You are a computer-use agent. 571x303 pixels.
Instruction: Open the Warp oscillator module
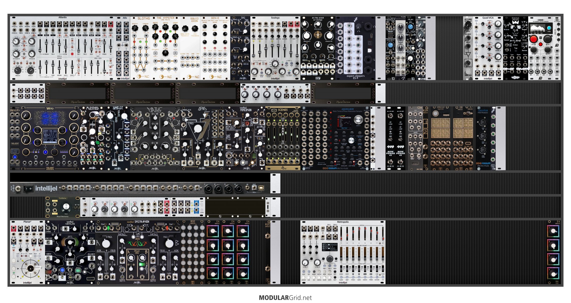pyautogui.click(x=50, y=138)
